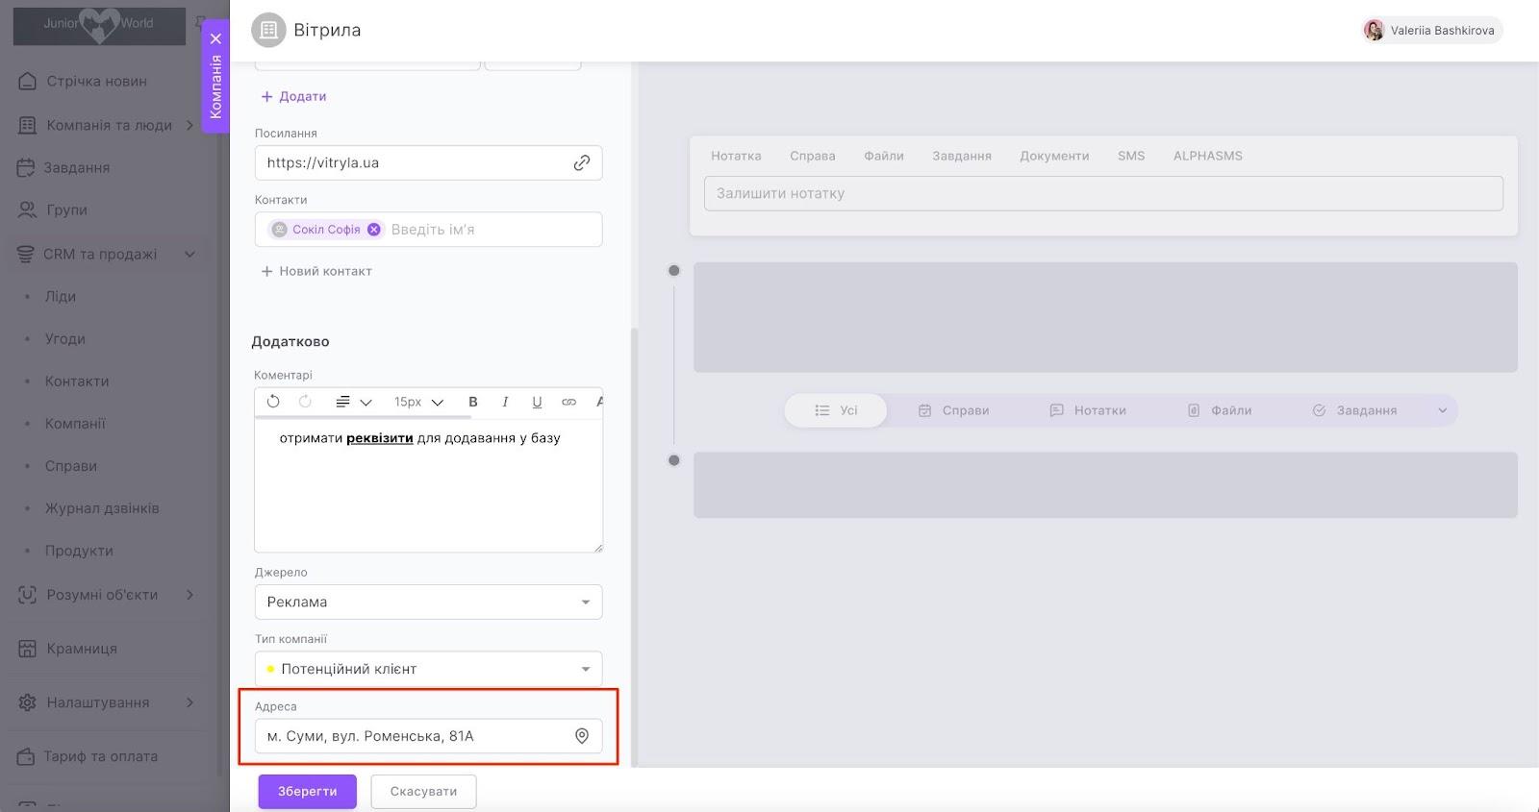Remove the Сокіл Софія contact tag
1539x812 pixels.
pyautogui.click(x=373, y=230)
